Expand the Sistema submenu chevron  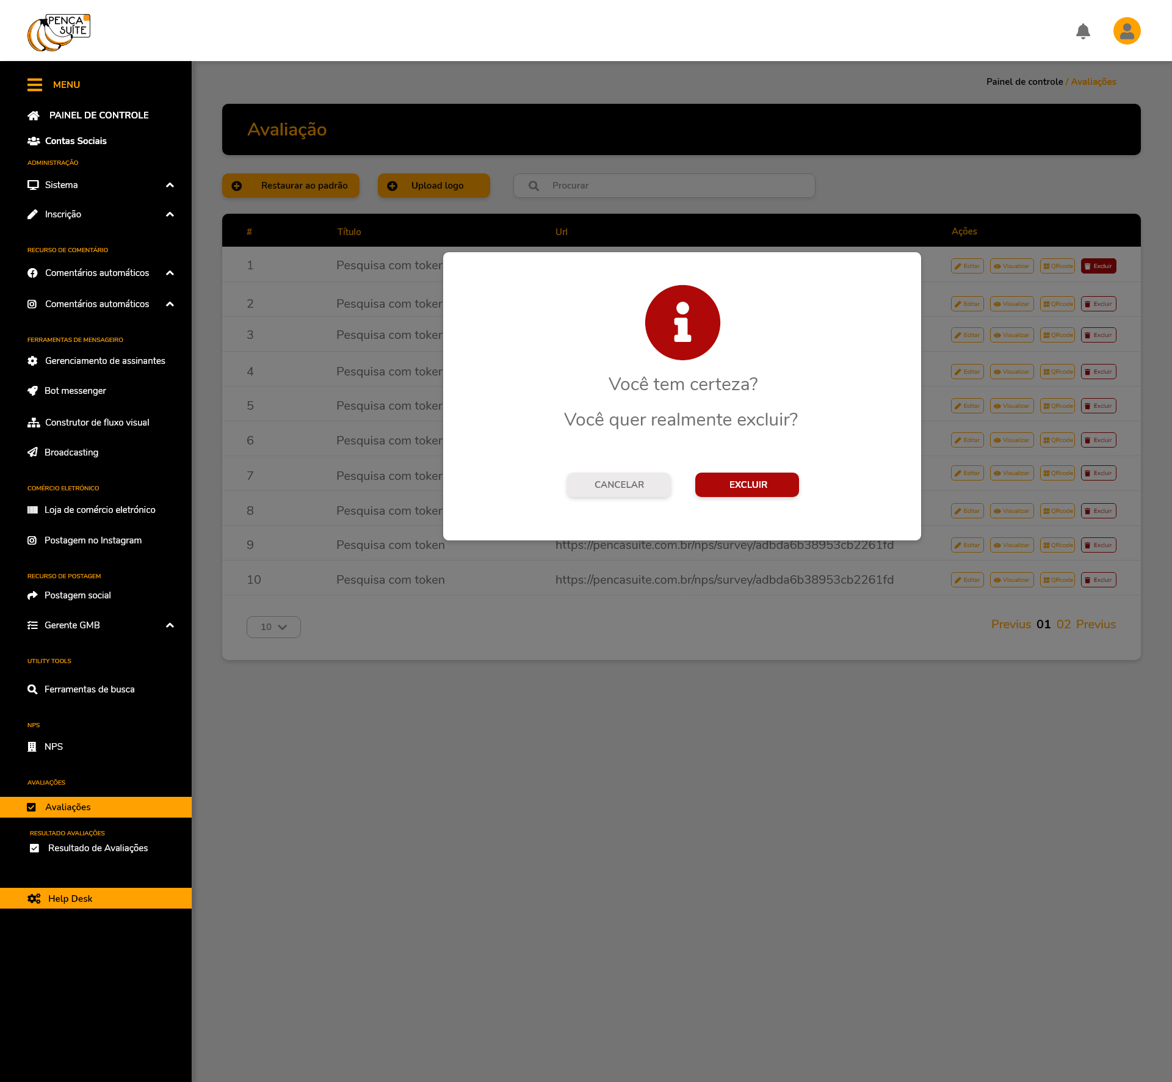170,185
